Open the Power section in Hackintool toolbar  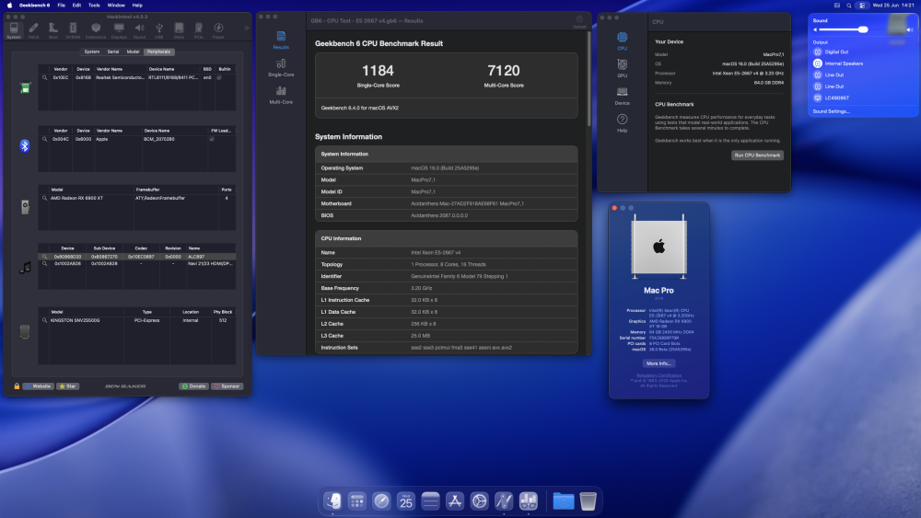click(x=218, y=30)
